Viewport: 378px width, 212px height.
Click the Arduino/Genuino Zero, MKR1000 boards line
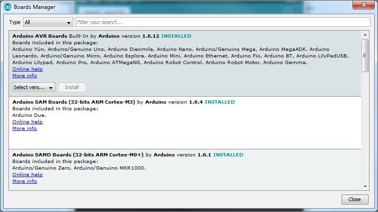point(79,168)
